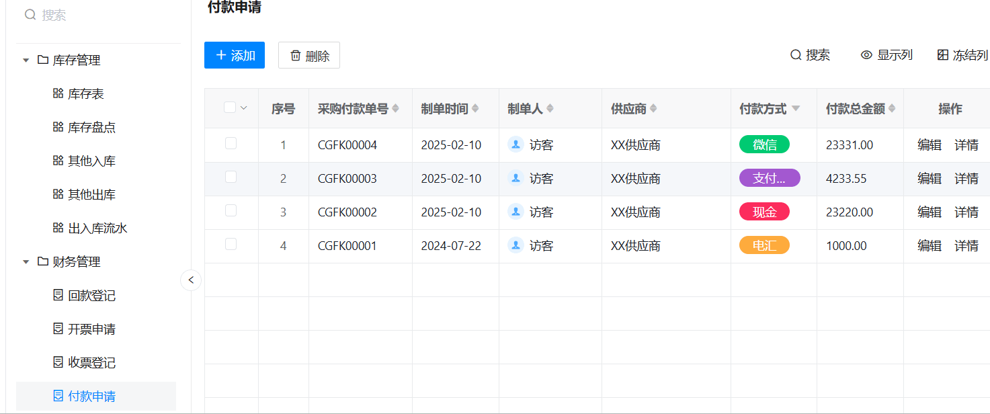Select the checkbox for row CGFK00002
This screenshot has height=414, width=990.
click(231, 210)
